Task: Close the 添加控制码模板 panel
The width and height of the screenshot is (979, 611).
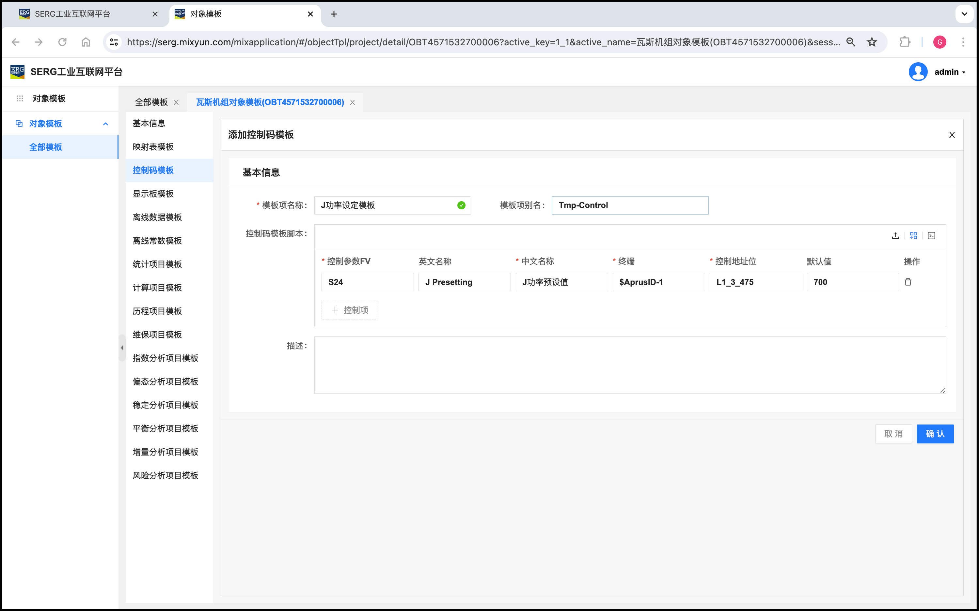Action: pyautogui.click(x=952, y=135)
